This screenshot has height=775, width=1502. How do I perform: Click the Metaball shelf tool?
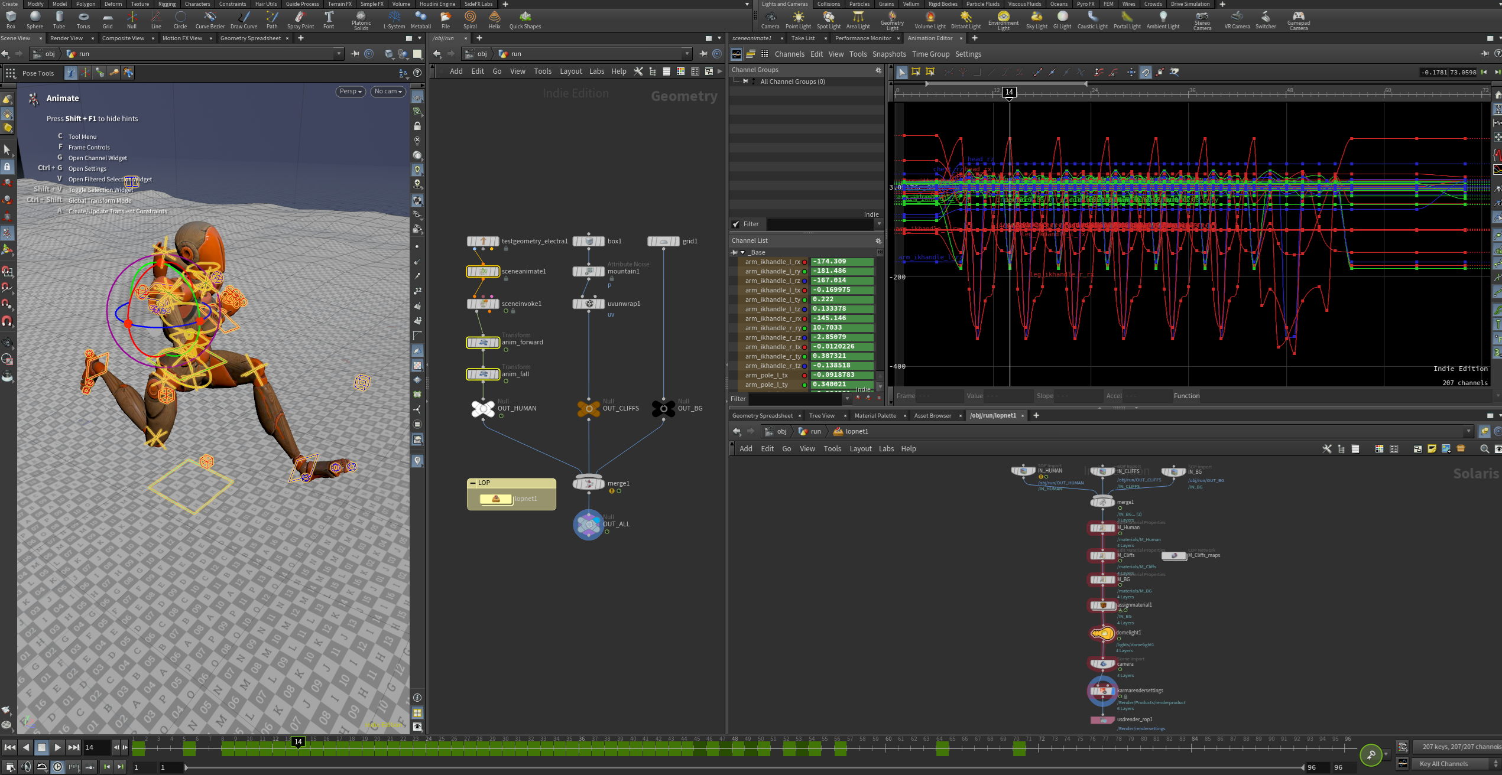click(x=420, y=19)
